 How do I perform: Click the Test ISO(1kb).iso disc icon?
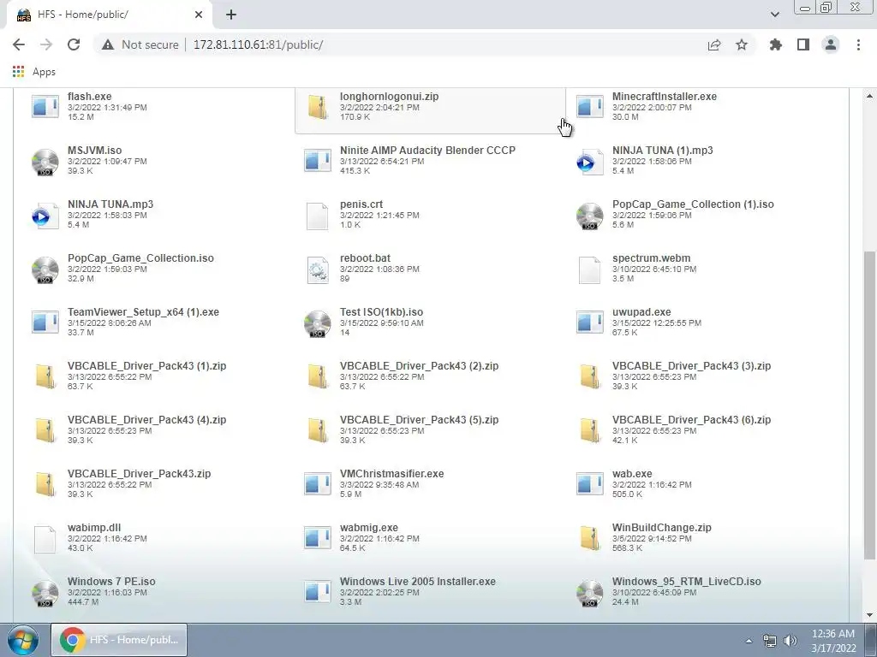(317, 323)
